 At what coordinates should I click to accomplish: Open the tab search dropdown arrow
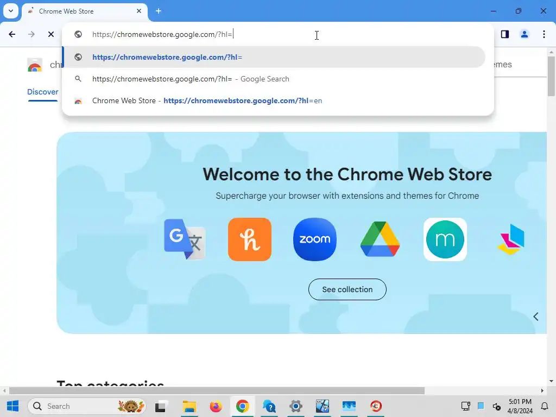pyautogui.click(x=11, y=11)
